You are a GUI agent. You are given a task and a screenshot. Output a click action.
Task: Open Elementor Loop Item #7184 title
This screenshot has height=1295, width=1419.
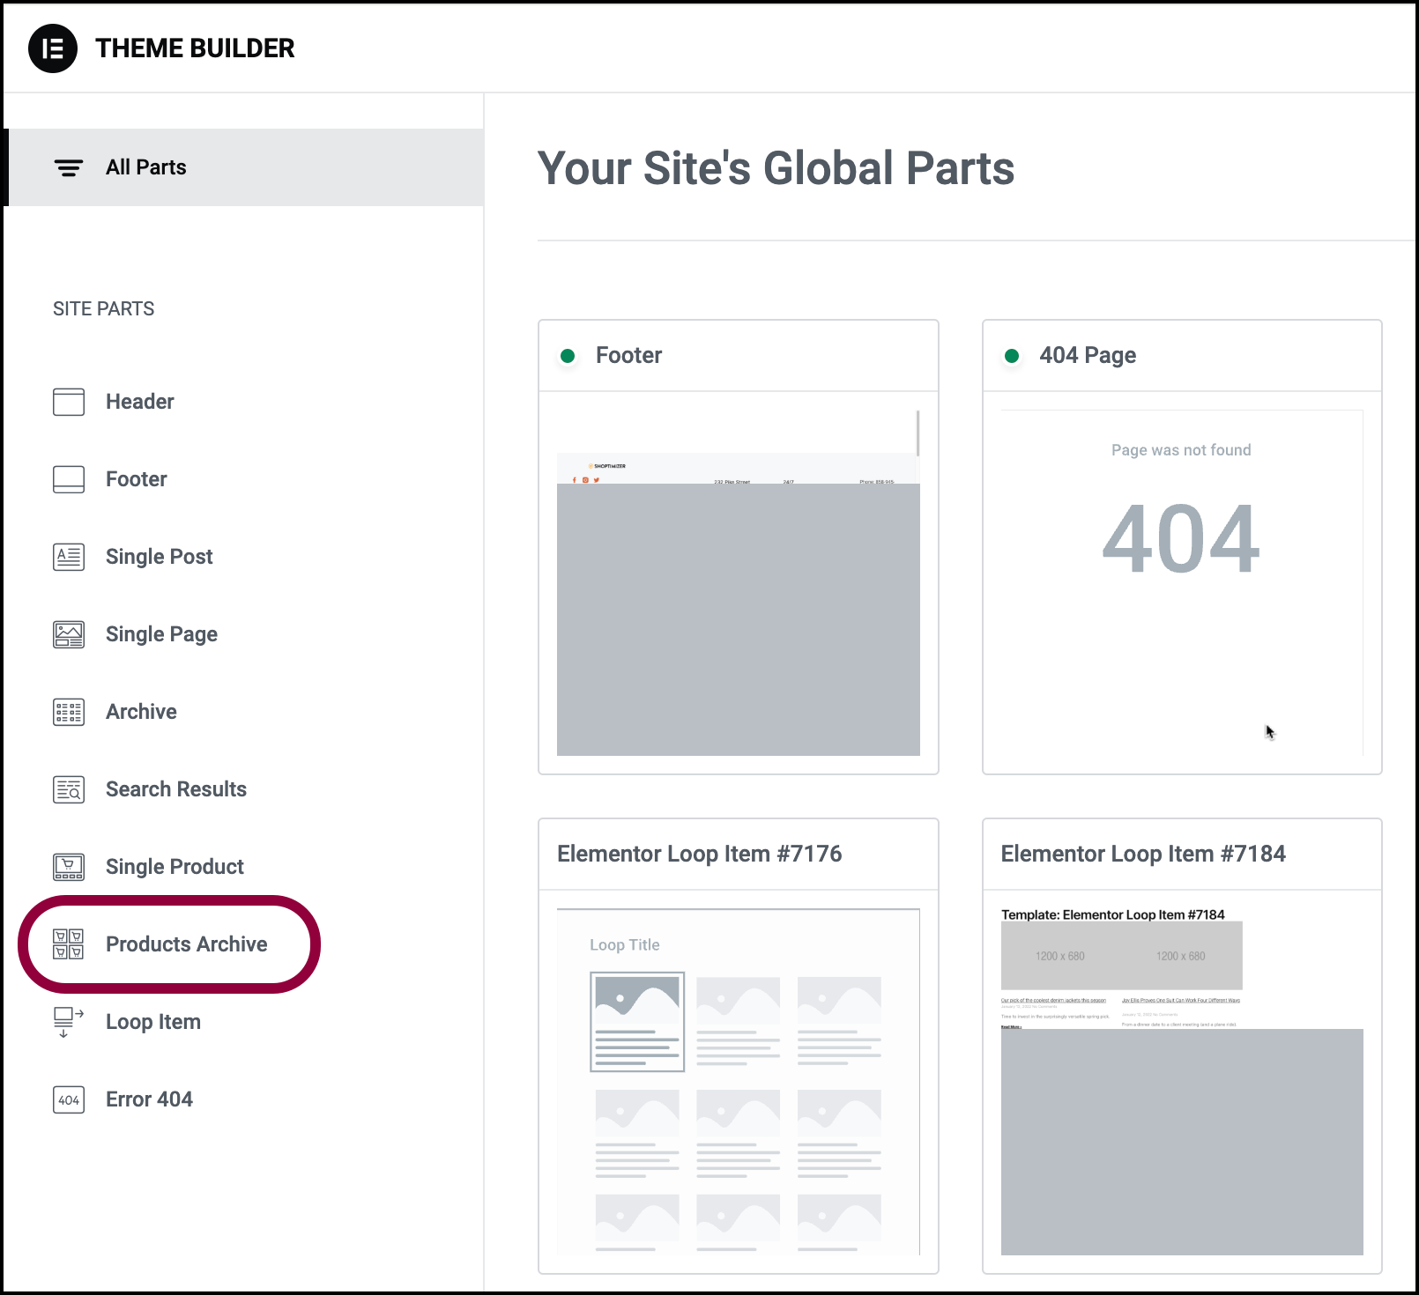(1143, 854)
